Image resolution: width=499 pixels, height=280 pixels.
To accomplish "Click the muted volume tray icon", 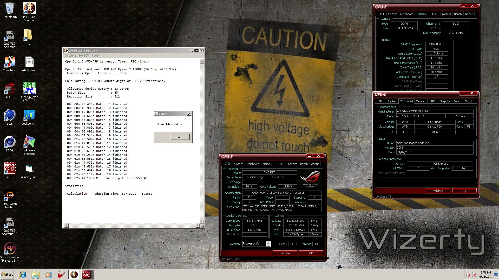I will pyautogui.click(x=468, y=275).
